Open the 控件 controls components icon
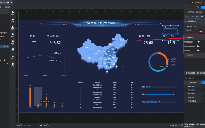This screenshot has height=128, width=205. pyautogui.click(x=13, y=35)
